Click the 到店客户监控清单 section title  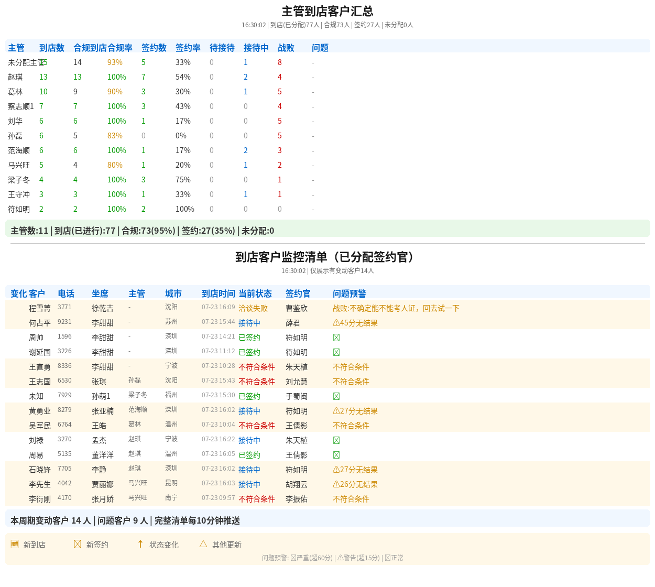point(327,257)
